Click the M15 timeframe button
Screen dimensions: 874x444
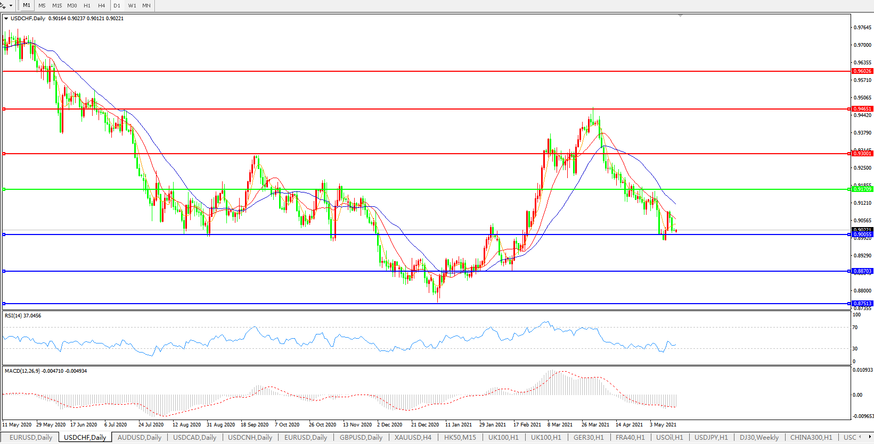(56, 5)
